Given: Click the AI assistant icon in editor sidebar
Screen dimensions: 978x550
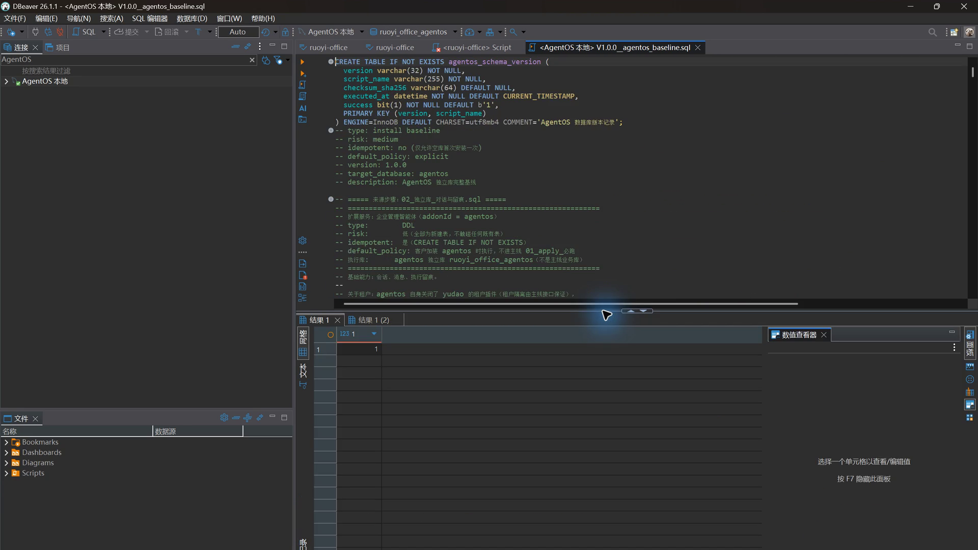Looking at the screenshot, I should 303,108.
